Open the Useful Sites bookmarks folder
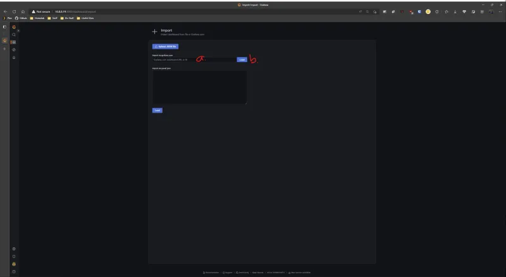 pyautogui.click(x=85, y=18)
